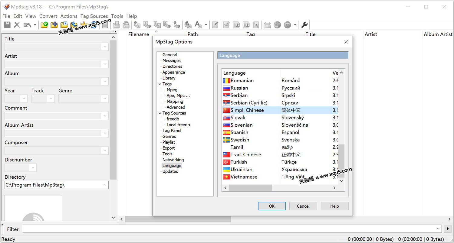Select Appearance in the options tree
Image resolution: width=454 pixels, height=243 pixels.
click(173, 72)
